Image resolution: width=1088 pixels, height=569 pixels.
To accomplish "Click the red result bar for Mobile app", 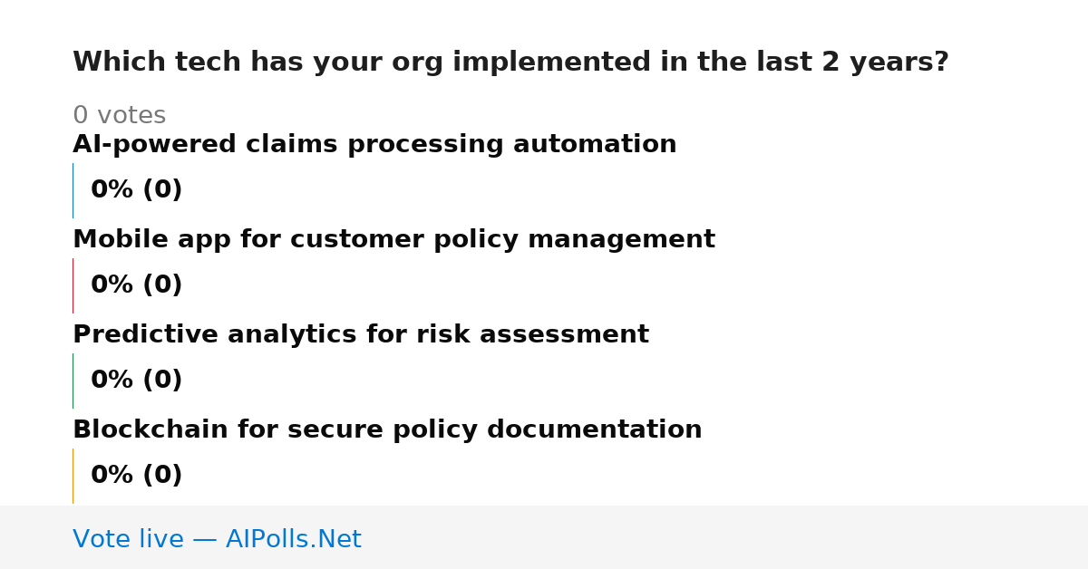I will pyautogui.click(x=73, y=285).
